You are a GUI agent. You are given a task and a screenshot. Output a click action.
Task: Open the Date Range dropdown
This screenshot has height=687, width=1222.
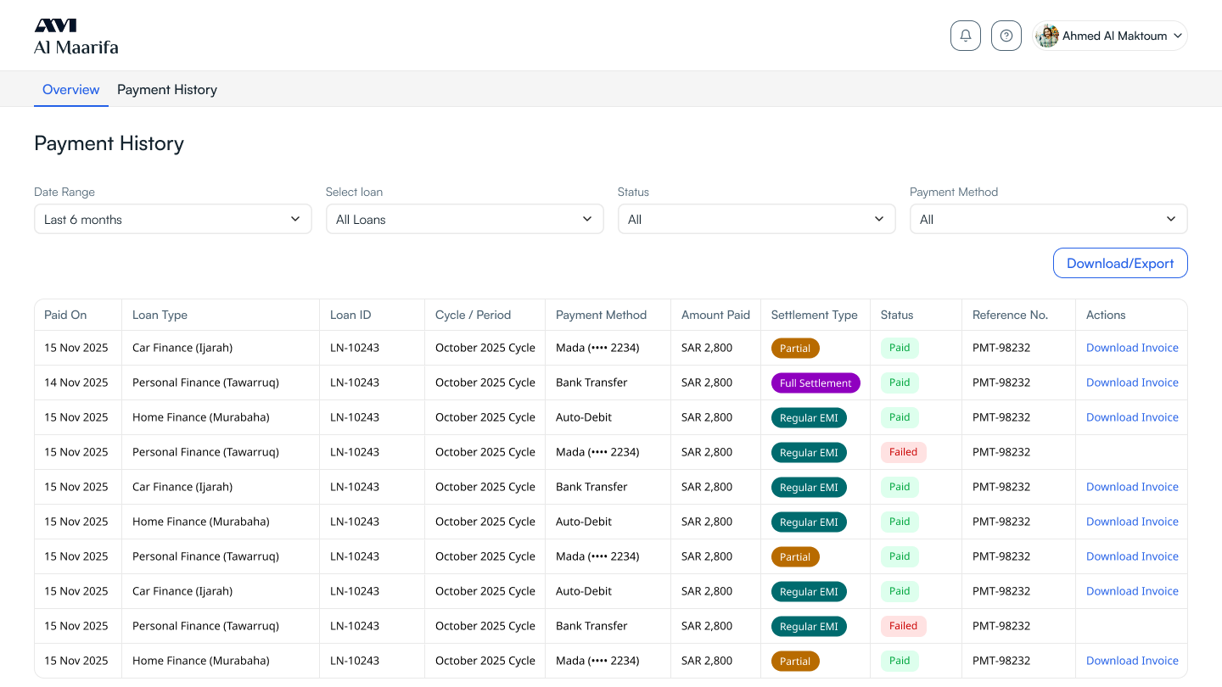click(172, 219)
